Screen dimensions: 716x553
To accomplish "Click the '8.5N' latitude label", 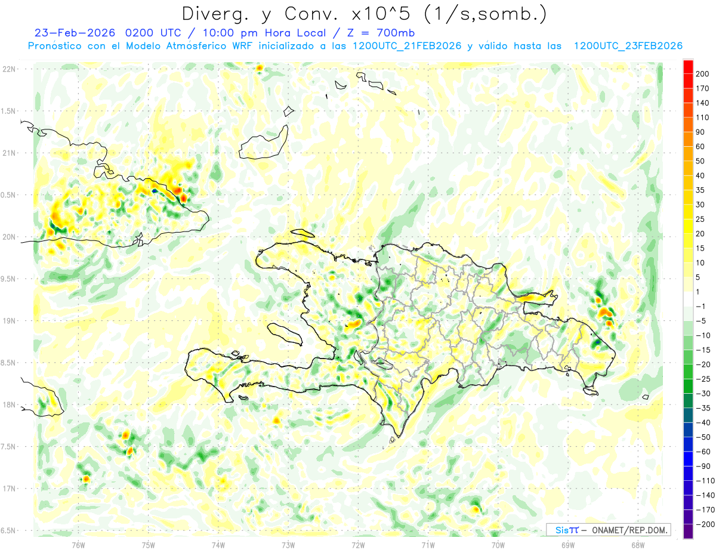I will 9,363.
